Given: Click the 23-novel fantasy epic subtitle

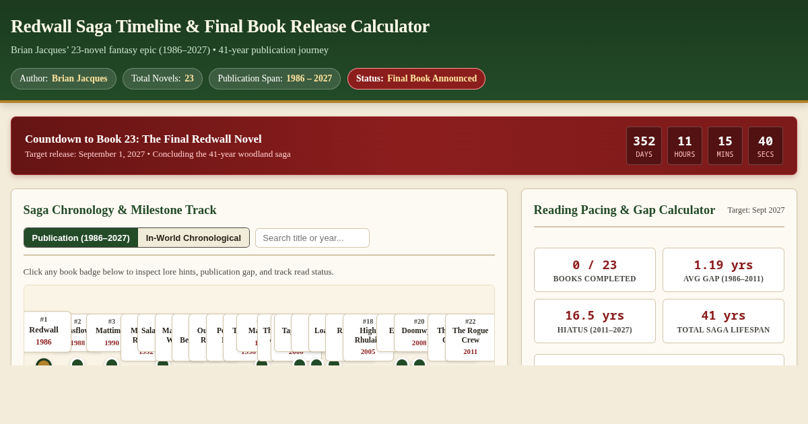Looking at the screenshot, I should [170, 50].
